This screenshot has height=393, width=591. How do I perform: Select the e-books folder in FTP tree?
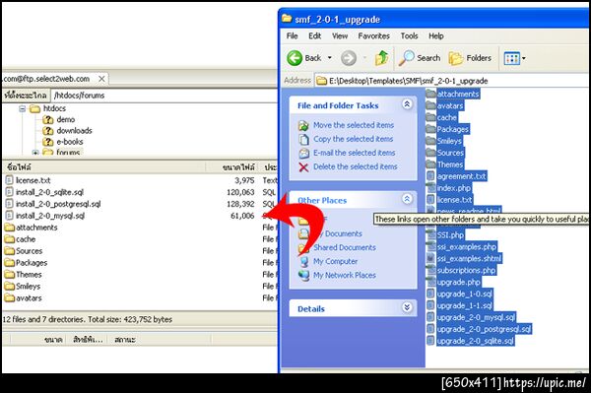(x=69, y=142)
